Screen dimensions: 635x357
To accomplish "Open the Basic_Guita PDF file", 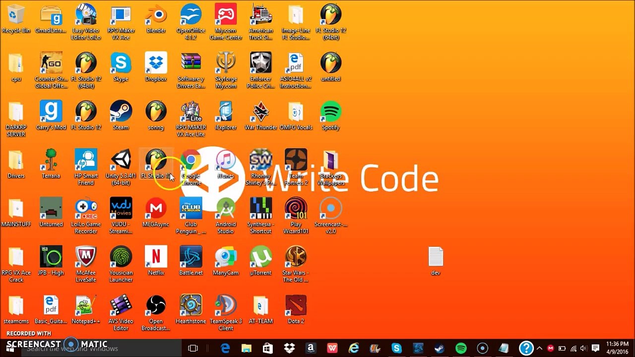I will click(51, 309).
